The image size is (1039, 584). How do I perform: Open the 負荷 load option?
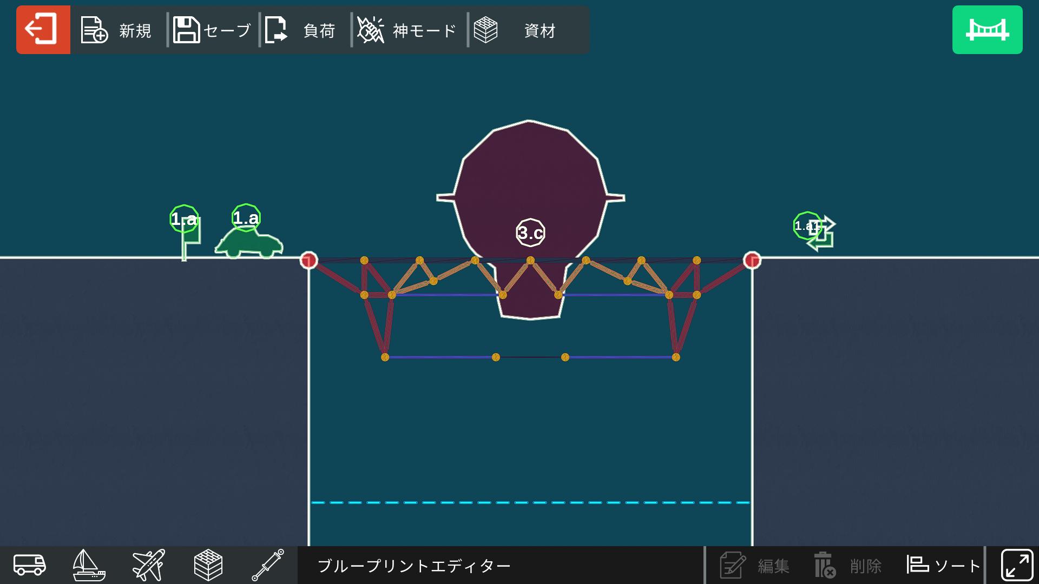pos(301,30)
